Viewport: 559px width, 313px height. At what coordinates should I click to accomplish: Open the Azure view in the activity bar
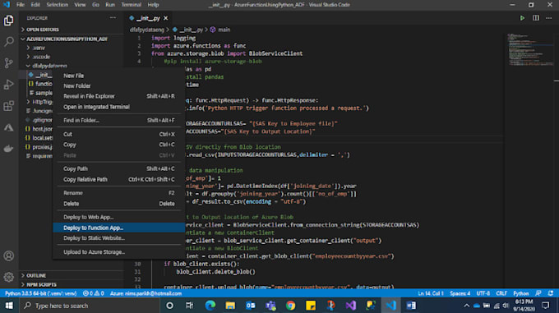point(8,127)
